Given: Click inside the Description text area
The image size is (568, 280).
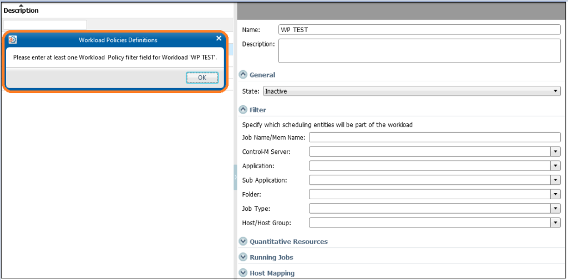Looking at the screenshot, I should [419, 50].
